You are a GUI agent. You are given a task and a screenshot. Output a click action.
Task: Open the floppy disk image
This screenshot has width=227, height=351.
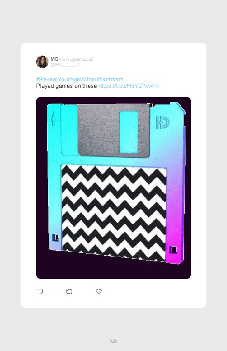tap(113, 188)
